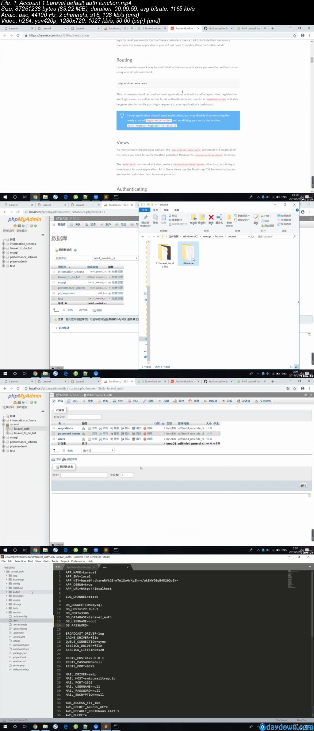
Task: Tick the phpmyadmin checkbox in the databases table
Action: tap(54, 293)
